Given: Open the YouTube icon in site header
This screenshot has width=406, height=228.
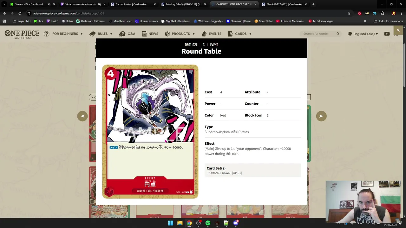Looking at the screenshot, I should click(387, 34).
